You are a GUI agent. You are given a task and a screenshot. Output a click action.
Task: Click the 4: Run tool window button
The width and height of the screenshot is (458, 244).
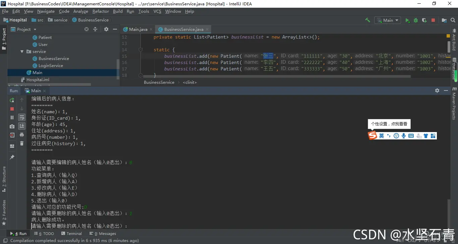(x=18, y=234)
